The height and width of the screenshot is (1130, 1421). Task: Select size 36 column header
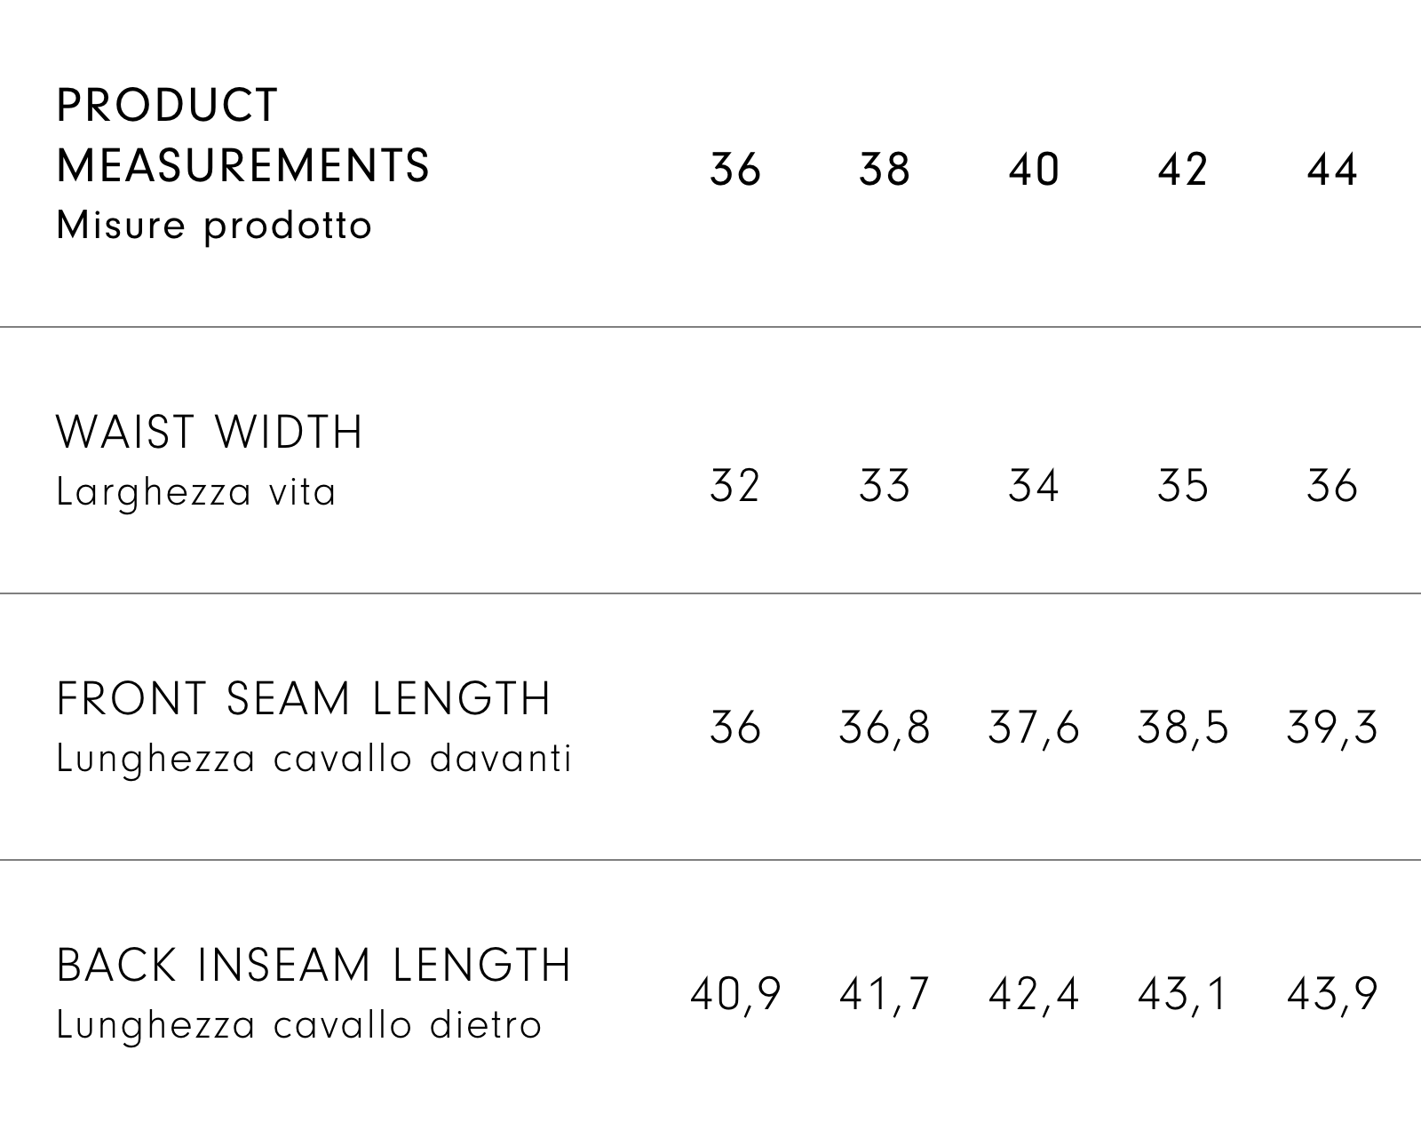(735, 169)
